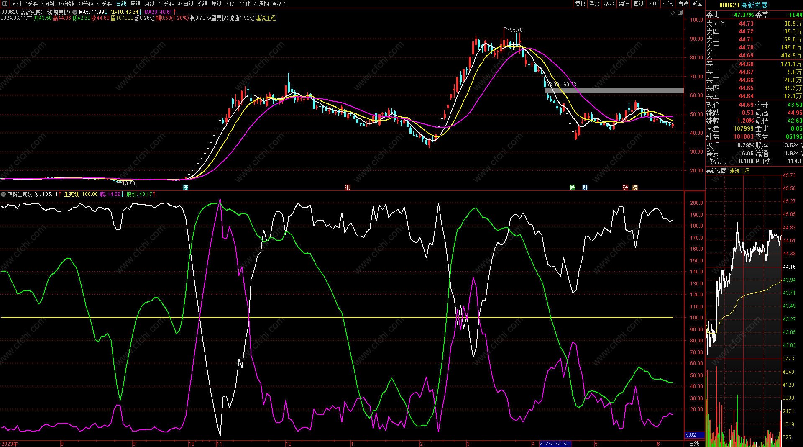Click the 建筑工程 sector link in header

click(x=266, y=18)
